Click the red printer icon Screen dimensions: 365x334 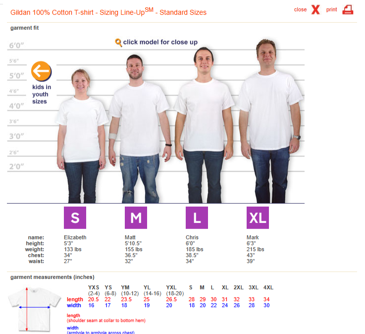click(348, 9)
